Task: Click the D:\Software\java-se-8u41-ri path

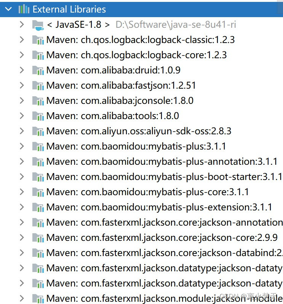Action: (x=176, y=25)
